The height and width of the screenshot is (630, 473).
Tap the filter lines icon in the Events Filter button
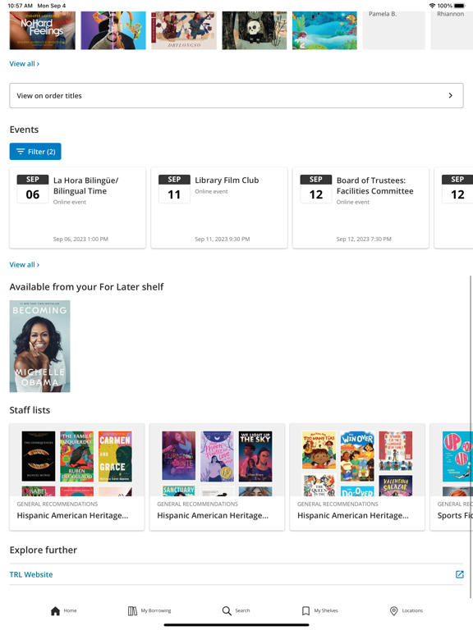pyautogui.click(x=21, y=152)
